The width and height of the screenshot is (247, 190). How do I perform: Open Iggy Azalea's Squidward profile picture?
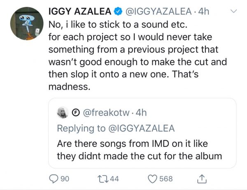point(27,23)
